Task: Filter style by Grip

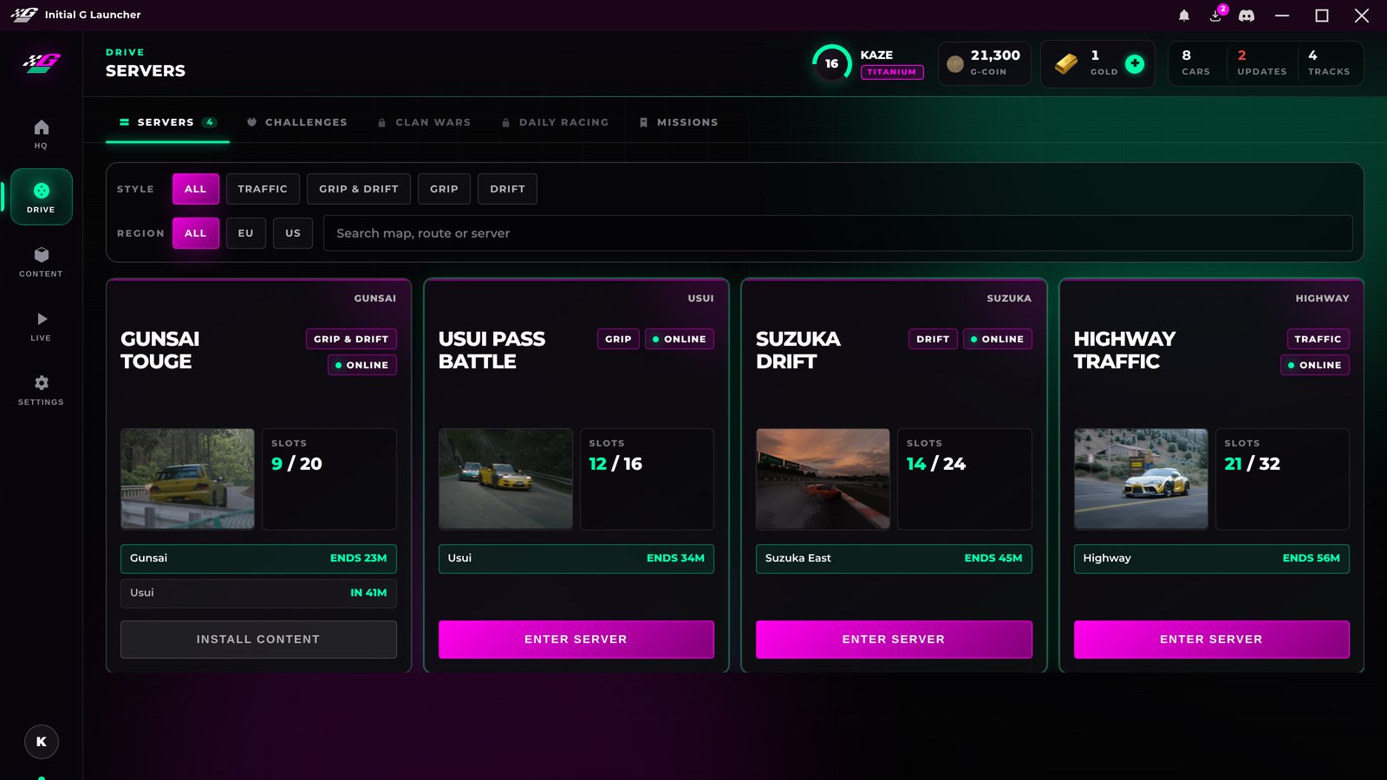Action: [444, 189]
